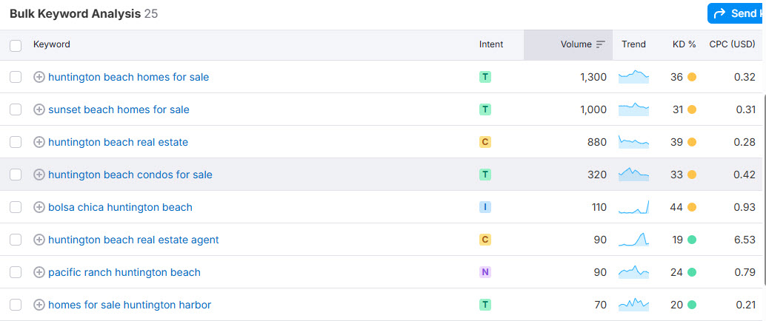Check the box for huntington beach real estate
The width and height of the screenshot is (766, 321).
coord(16,142)
